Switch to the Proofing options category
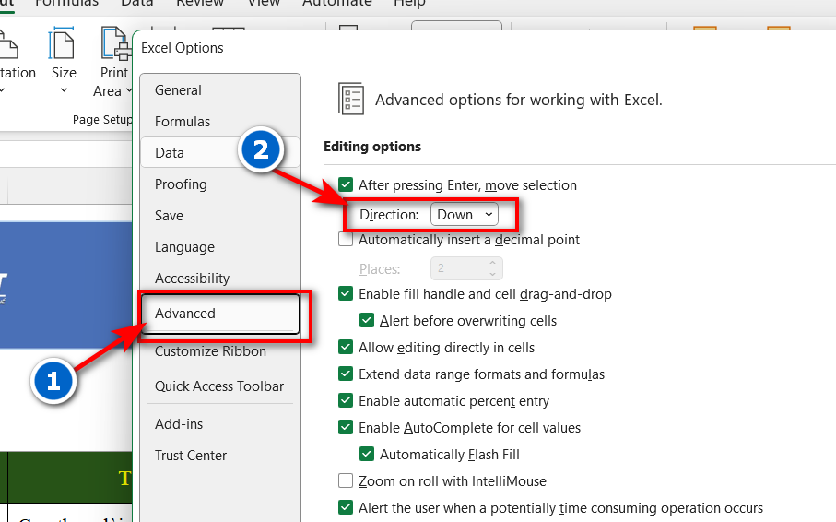Image resolution: width=836 pixels, height=522 pixels. [181, 184]
